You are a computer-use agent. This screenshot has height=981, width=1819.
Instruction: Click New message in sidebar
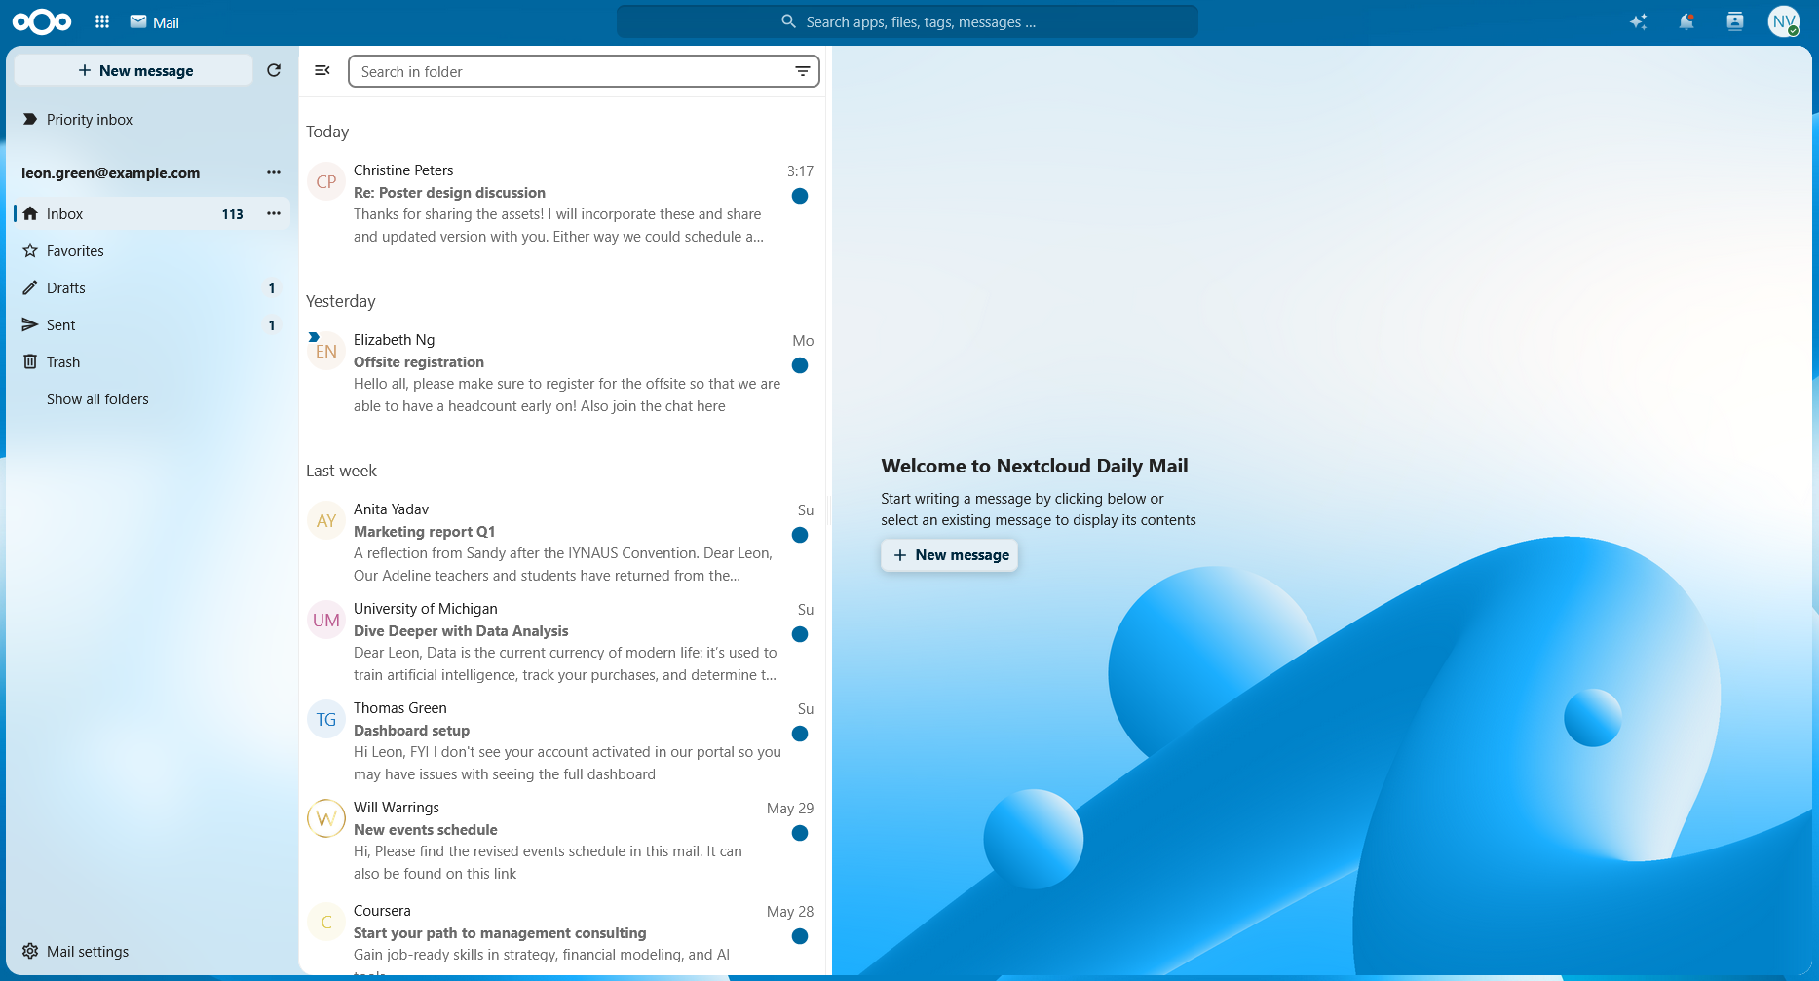point(134,70)
